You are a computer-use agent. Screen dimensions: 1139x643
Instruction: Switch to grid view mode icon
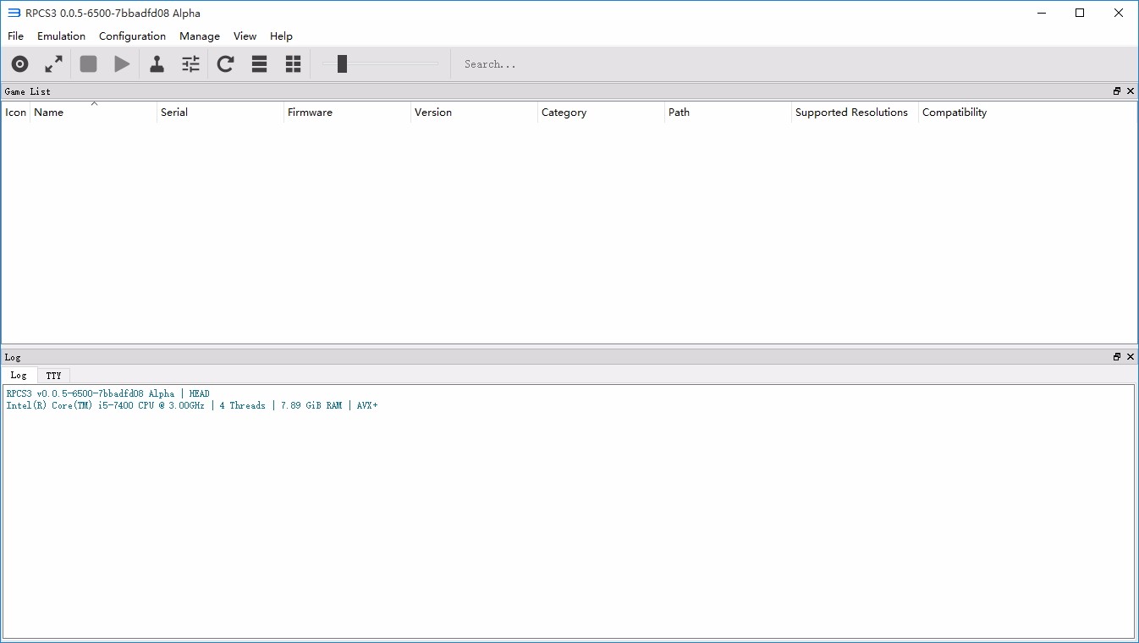click(x=294, y=64)
